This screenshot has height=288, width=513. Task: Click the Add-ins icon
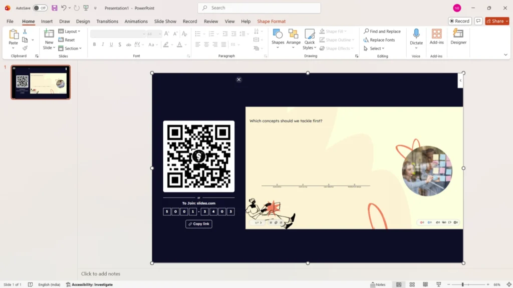pyautogui.click(x=436, y=34)
